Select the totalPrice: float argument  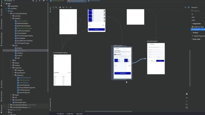(198, 27)
